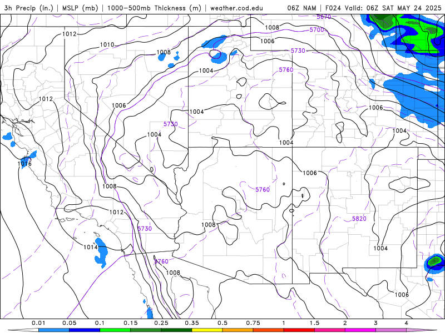Select '1000-500mb Thickness (m)' header text

tap(154, 8)
